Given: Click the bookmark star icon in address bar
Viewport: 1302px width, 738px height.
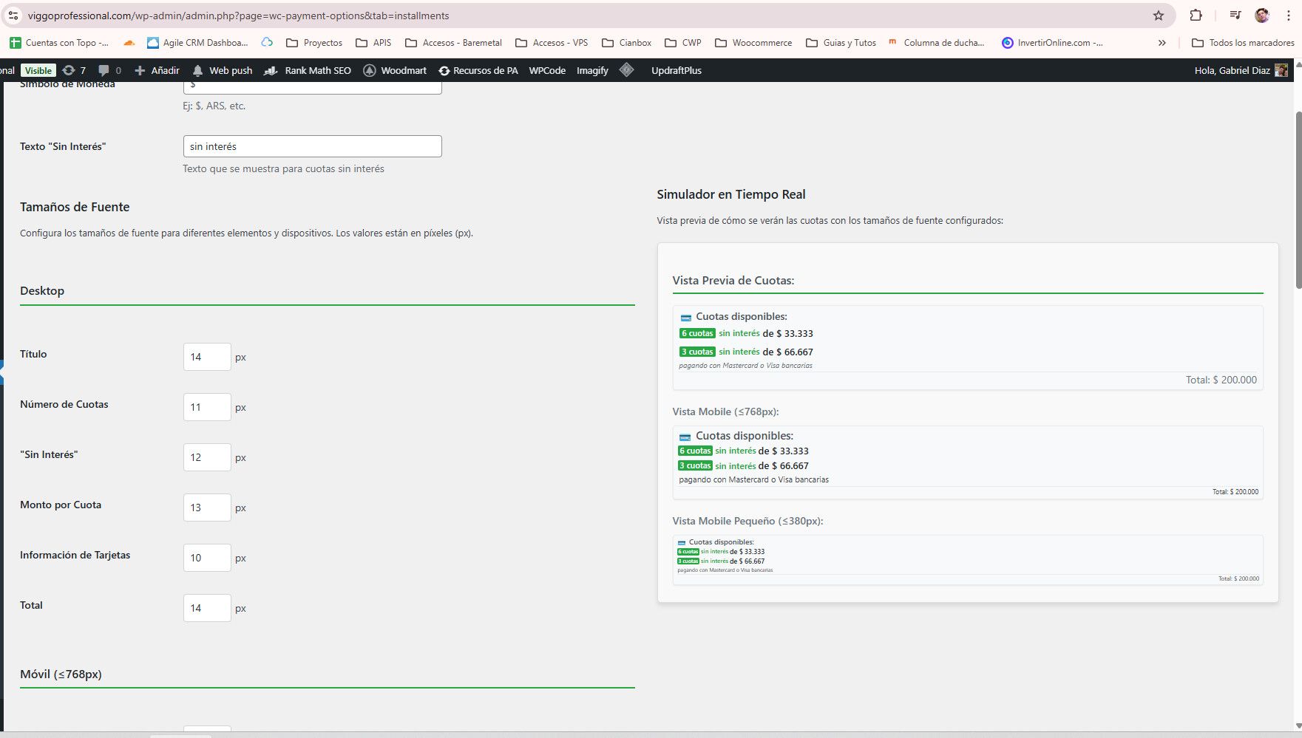Looking at the screenshot, I should (x=1159, y=16).
